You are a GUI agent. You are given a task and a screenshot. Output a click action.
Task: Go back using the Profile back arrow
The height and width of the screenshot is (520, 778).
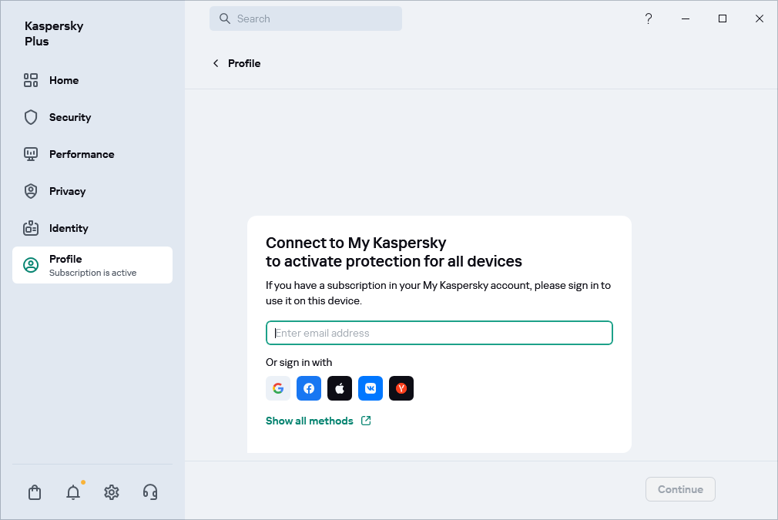(x=216, y=63)
